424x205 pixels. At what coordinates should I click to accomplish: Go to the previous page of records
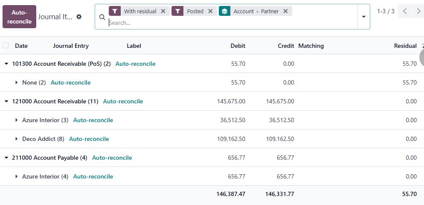405,11
